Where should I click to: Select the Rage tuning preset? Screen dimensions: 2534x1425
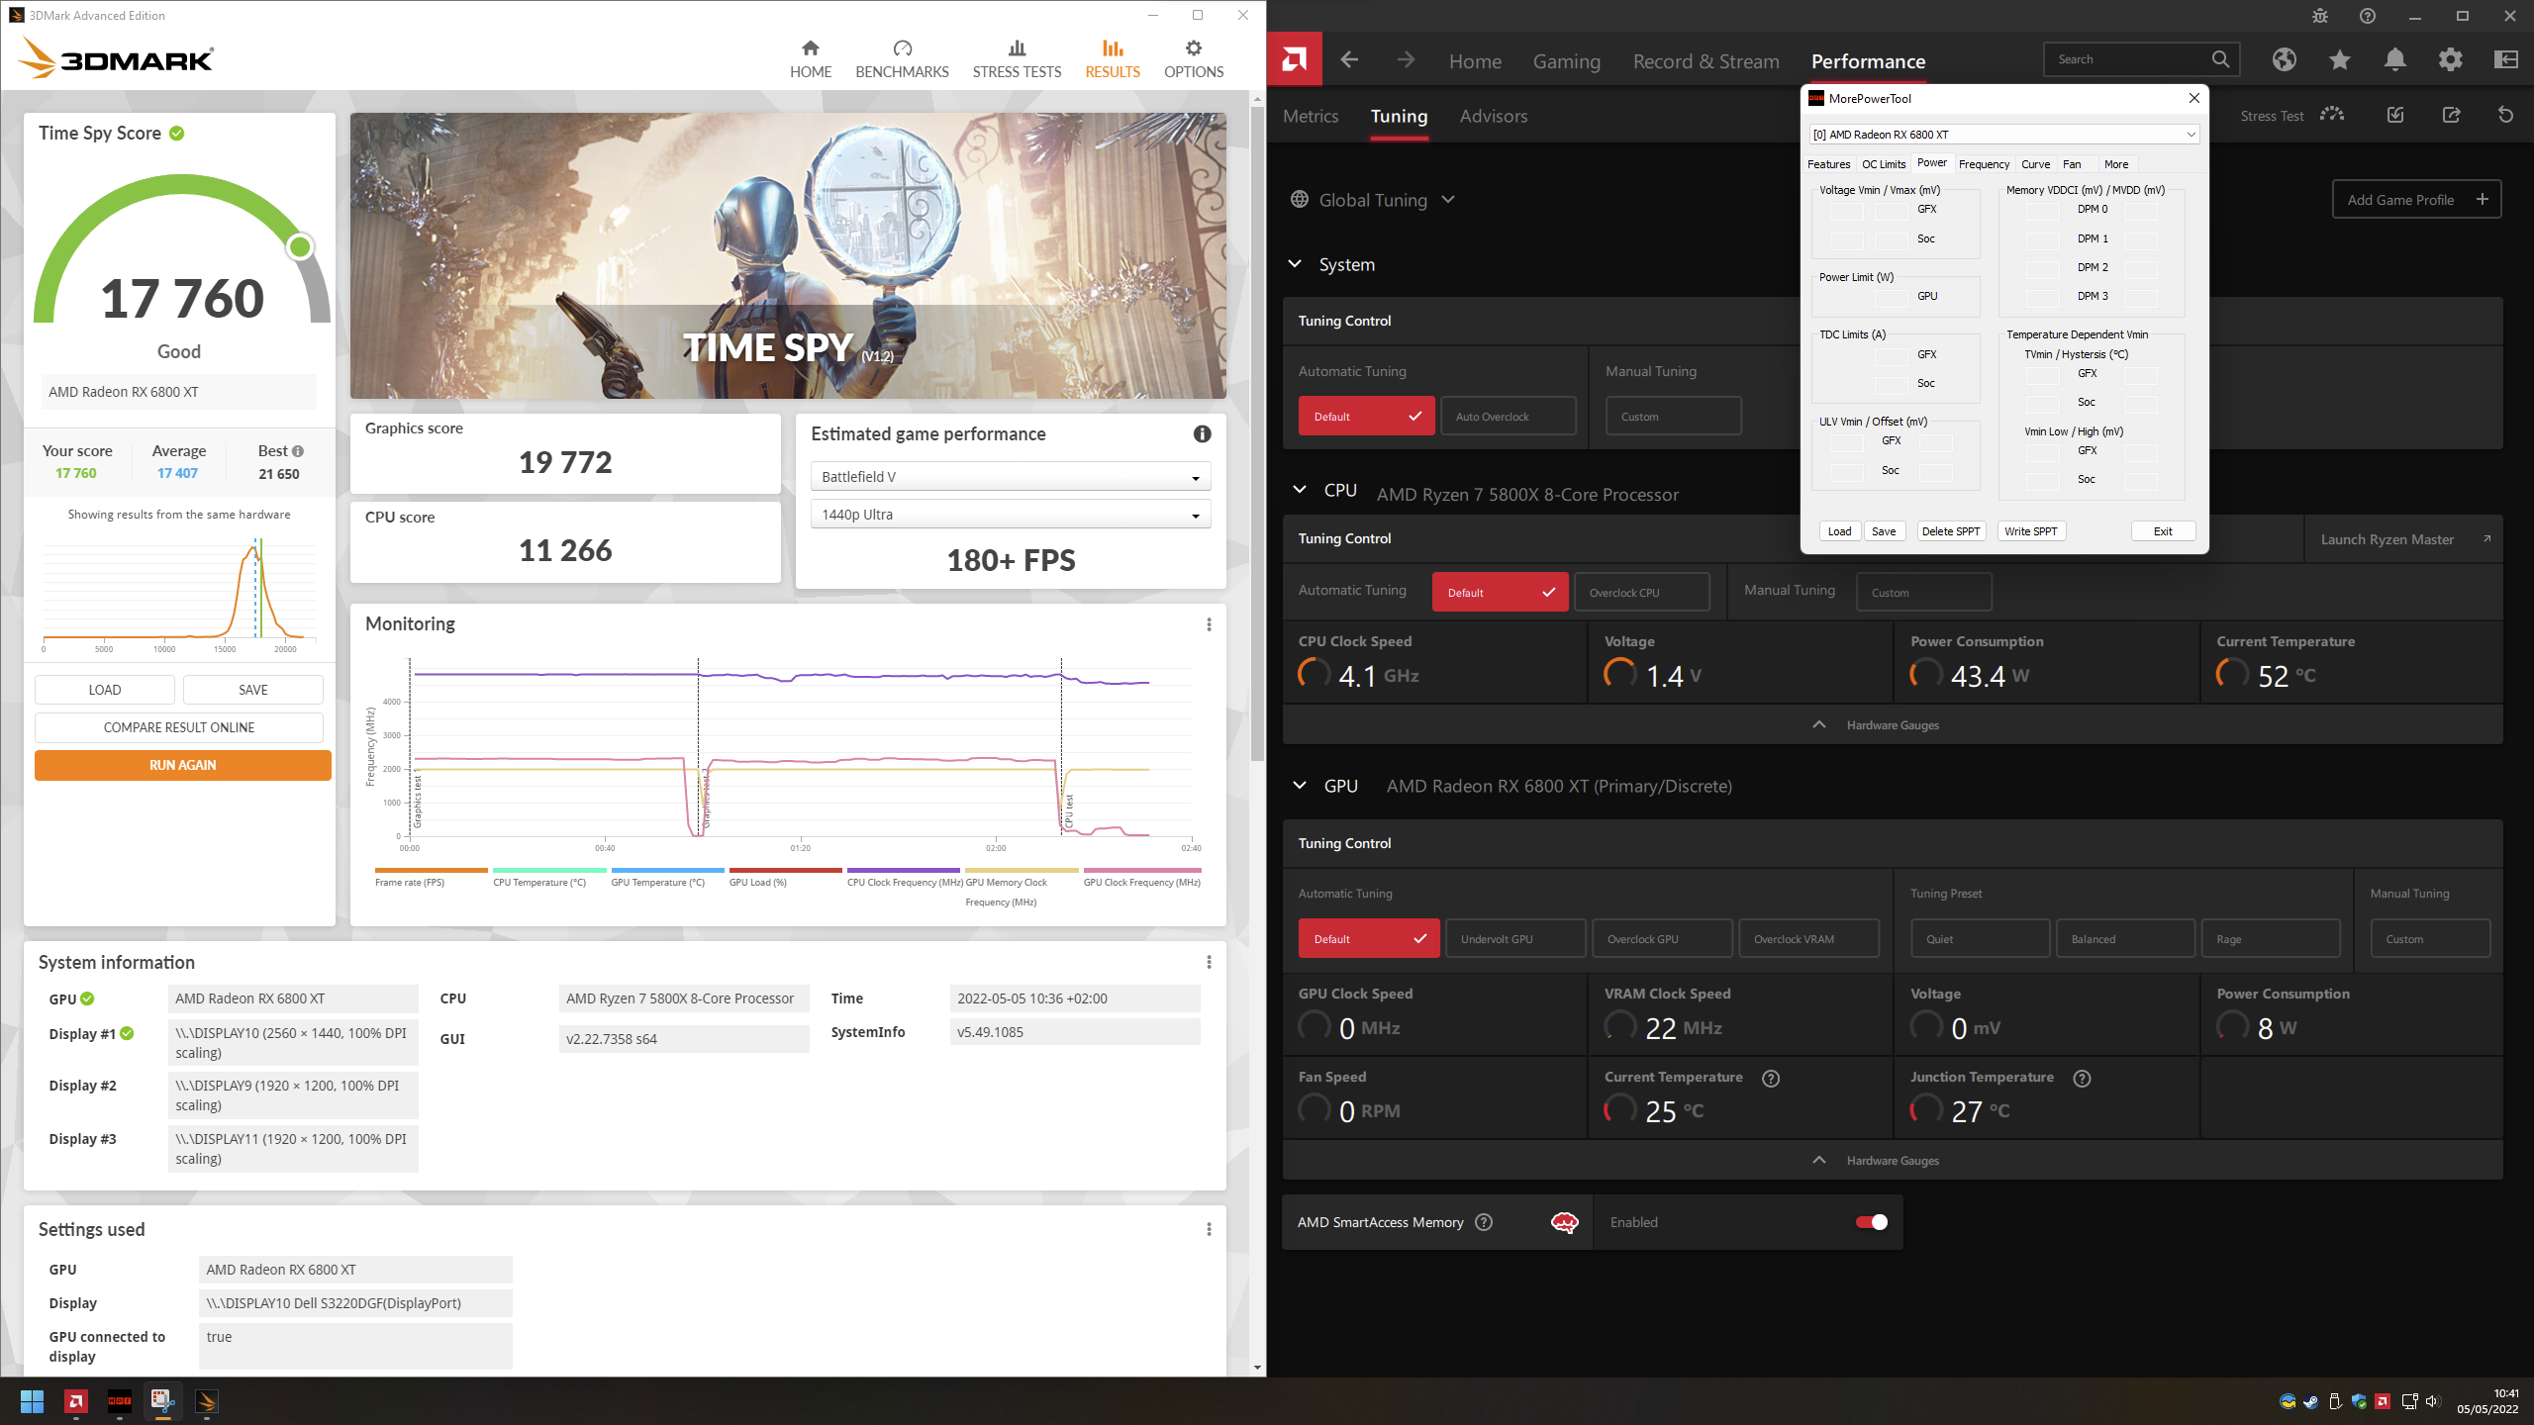point(2270,938)
